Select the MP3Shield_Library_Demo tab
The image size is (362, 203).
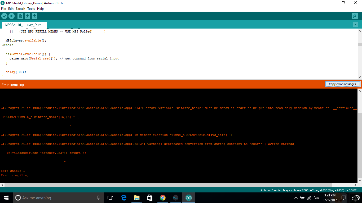(24, 25)
